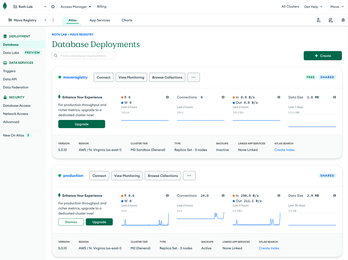This screenshot has width=348, height=260.
Task: Switch to the Atlas tab
Action: (x=73, y=20)
